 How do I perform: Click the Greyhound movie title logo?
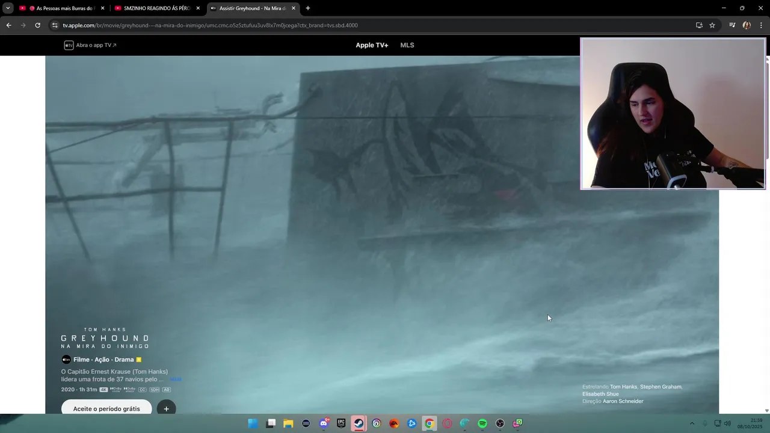105,339
